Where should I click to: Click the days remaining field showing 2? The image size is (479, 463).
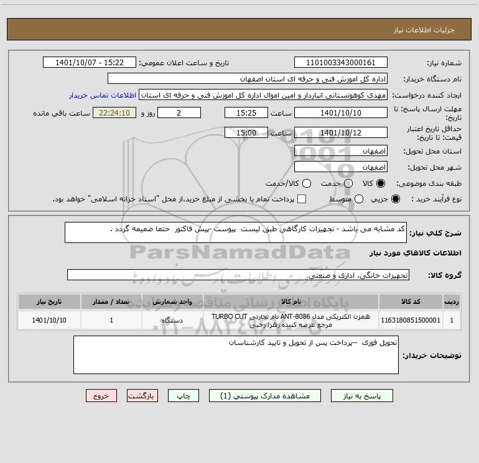[x=179, y=112]
